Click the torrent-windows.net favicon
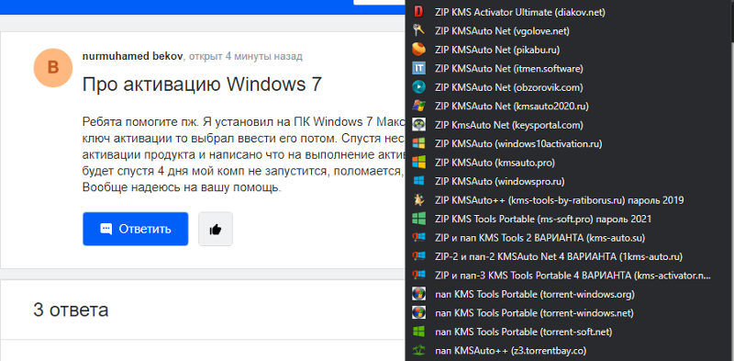734x361 pixels. point(418,312)
